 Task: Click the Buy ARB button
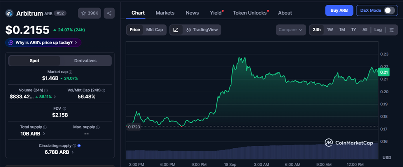tap(339, 11)
